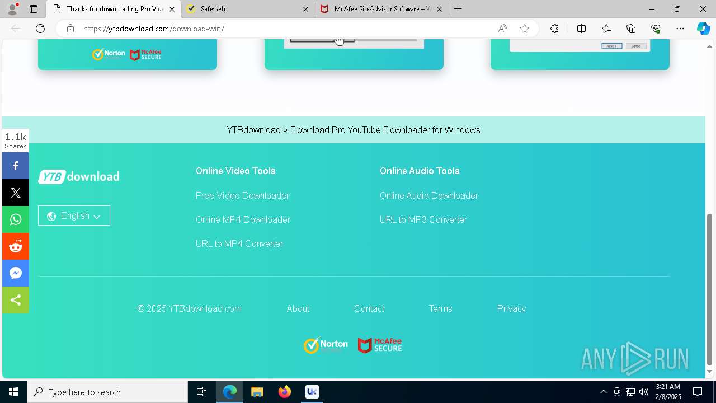The image size is (716, 403).
Task: Open Online MP4 Downloader link
Action: [x=243, y=219]
